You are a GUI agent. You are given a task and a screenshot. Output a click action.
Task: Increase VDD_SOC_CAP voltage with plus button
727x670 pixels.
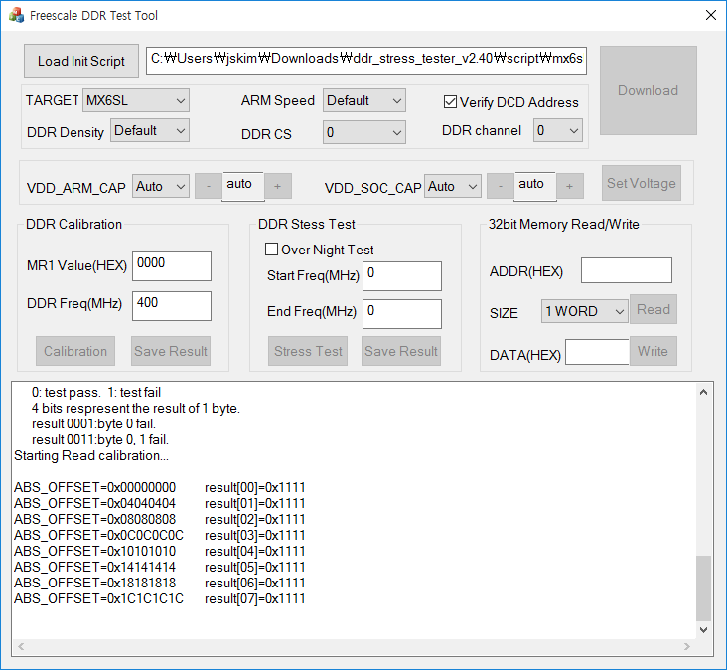click(x=570, y=186)
